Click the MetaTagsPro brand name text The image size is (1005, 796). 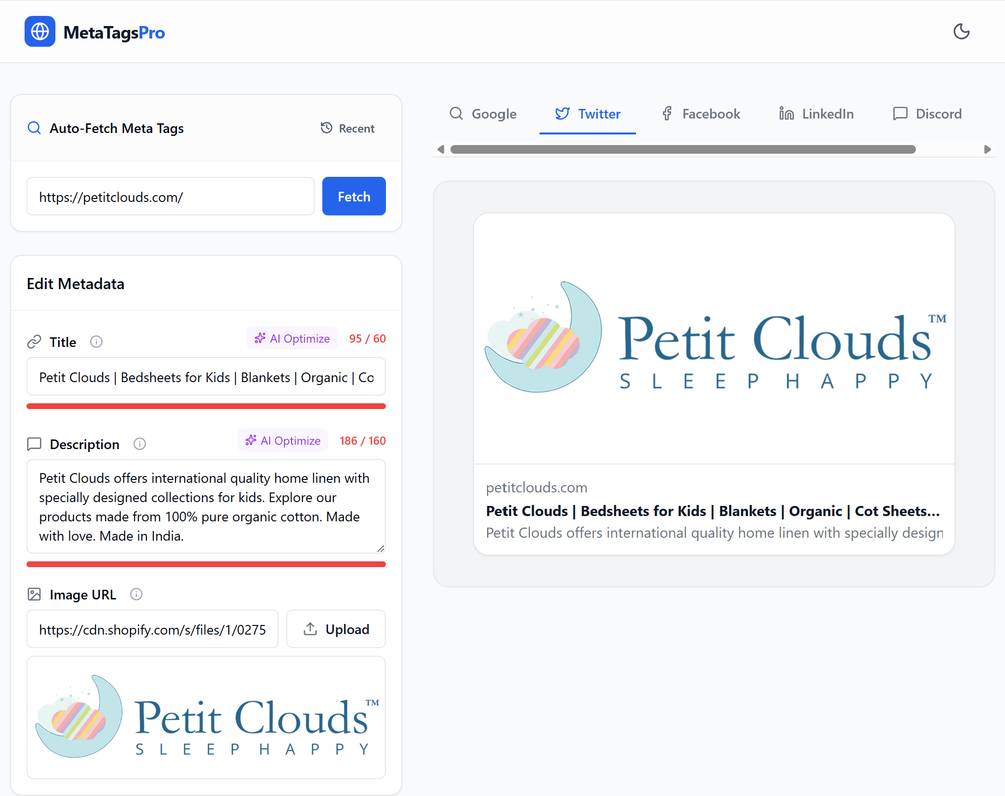114,33
